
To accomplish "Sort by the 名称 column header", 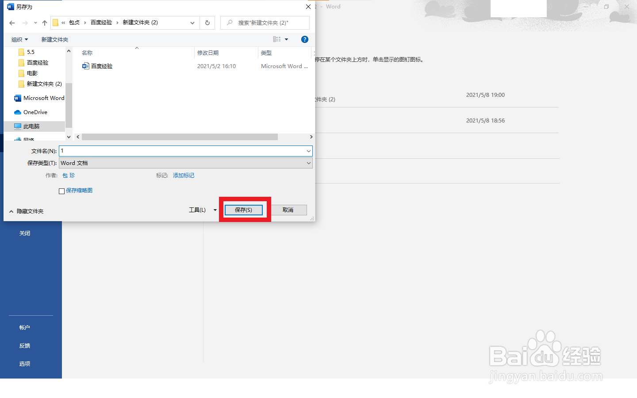I will click(87, 53).
